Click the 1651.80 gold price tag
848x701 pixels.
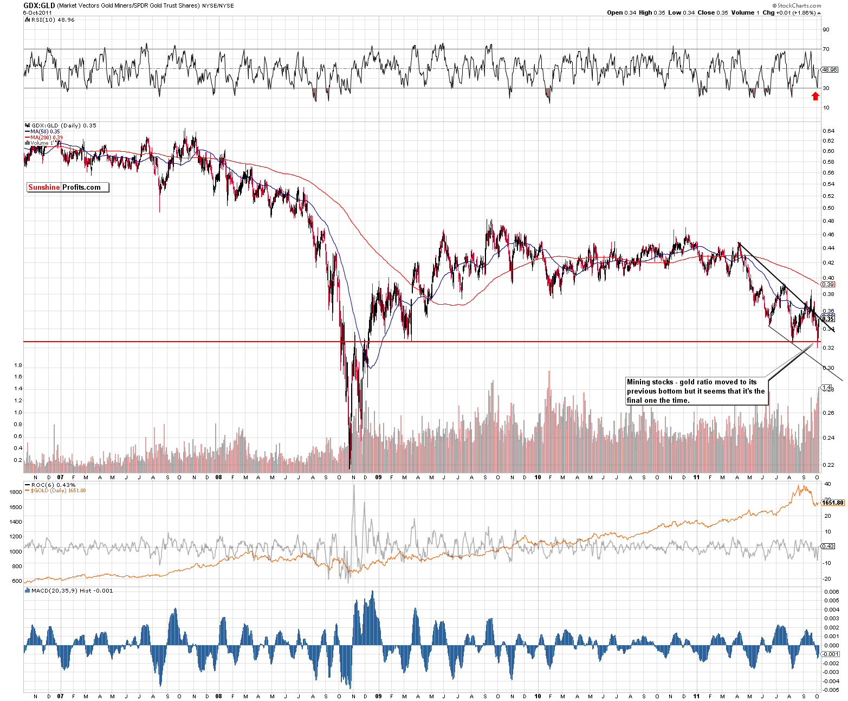pyautogui.click(x=833, y=503)
